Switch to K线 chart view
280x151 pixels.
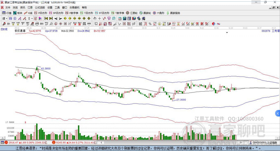click(28, 13)
